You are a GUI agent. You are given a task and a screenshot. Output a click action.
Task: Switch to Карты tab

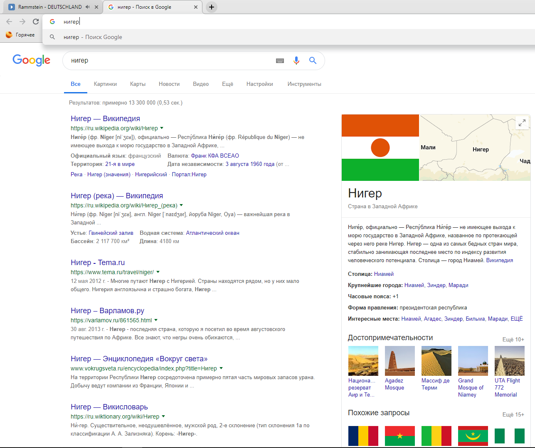[x=138, y=84]
